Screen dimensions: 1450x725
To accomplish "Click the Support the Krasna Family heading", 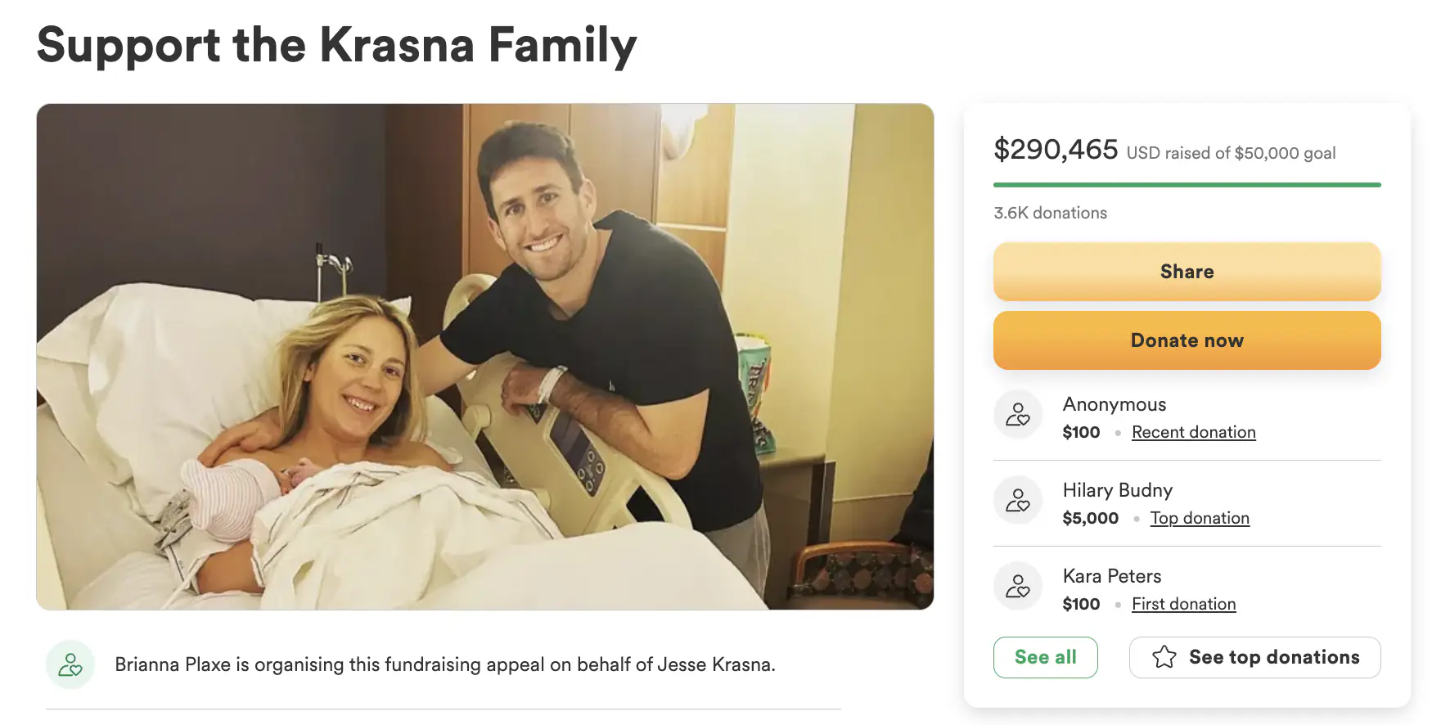I will coord(336,45).
